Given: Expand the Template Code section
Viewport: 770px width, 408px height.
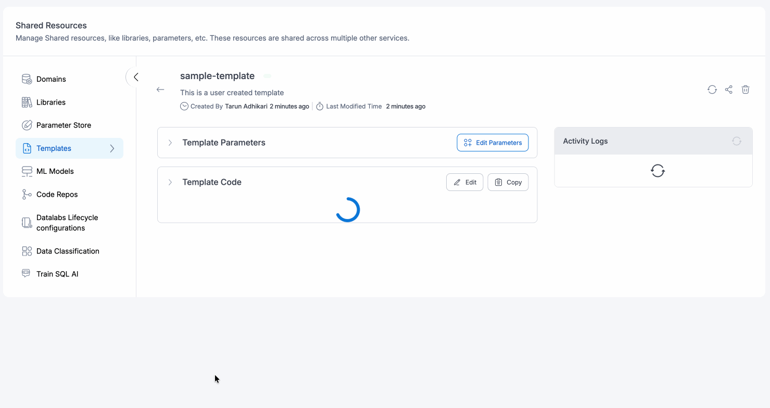Looking at the screenshot, I should click(170, 182).
